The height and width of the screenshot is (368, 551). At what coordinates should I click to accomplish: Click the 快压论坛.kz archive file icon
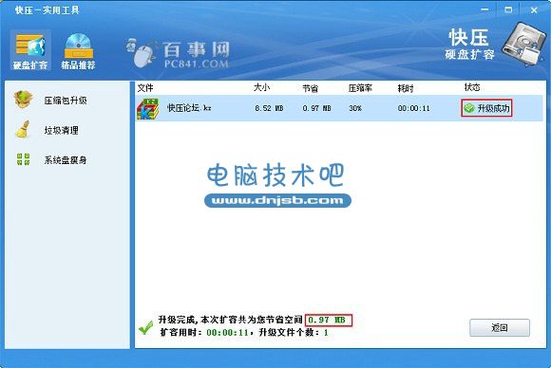148,108
